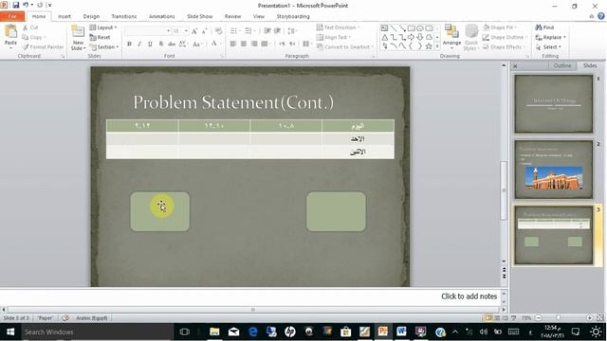The height and width of the screenshot is (341, 607).
Task: Justify the text
Action: (265, 45)
